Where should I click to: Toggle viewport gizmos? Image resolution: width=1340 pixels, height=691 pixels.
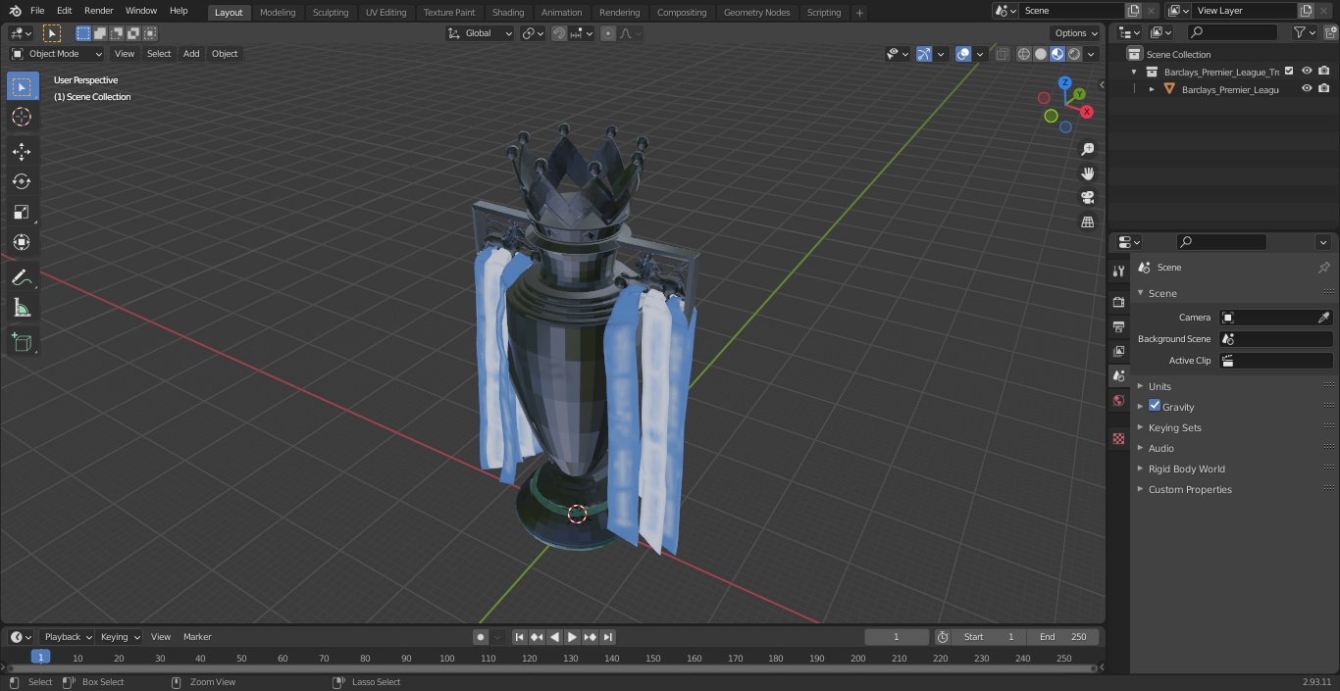(924, 54)
